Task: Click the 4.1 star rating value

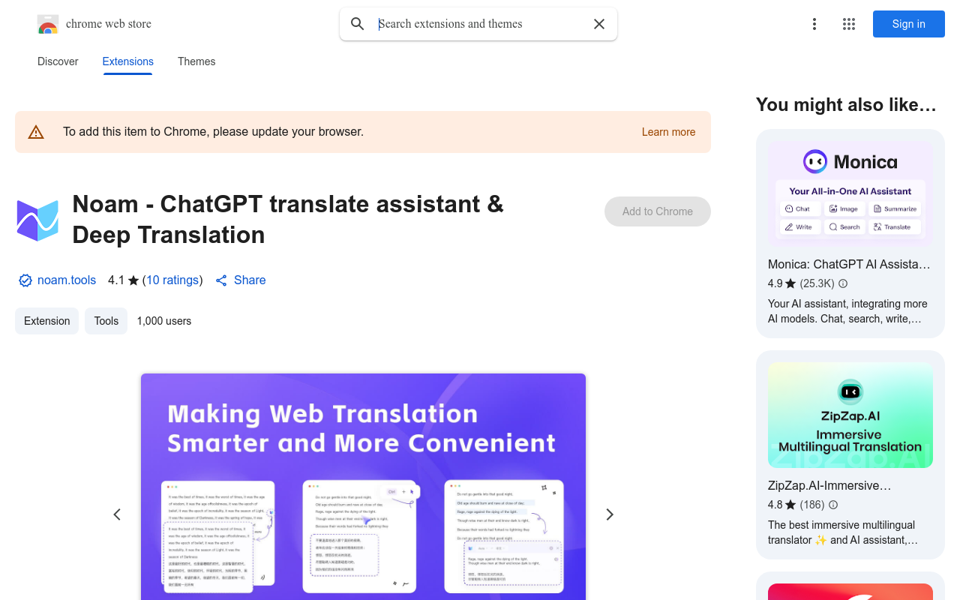Action: click(116, 280)
